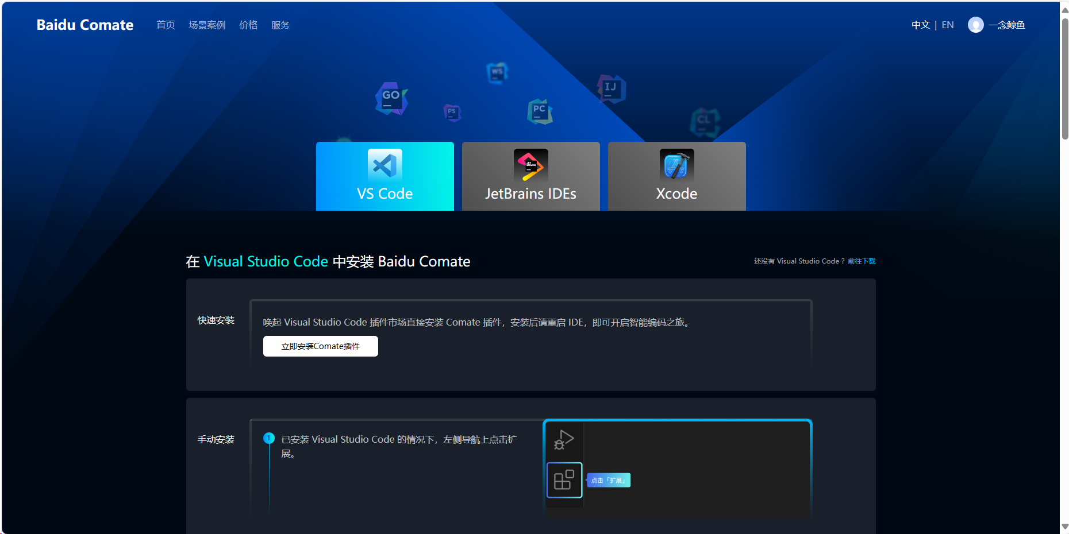This screenshot has height=534, width=1069.
Task: Click the user avatar icon
Action: pos(976,25)
